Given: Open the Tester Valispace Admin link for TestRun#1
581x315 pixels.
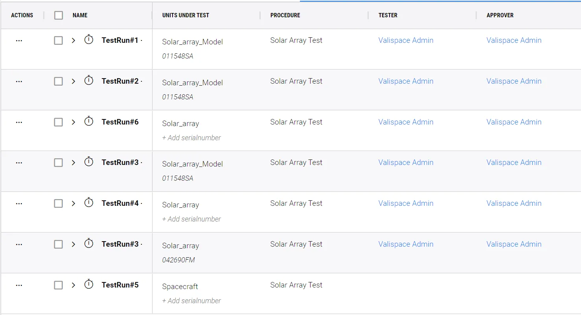Looking at the screenshot, I should point(406,40).
